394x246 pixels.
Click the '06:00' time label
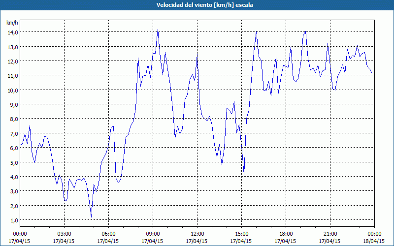[108, 234]
